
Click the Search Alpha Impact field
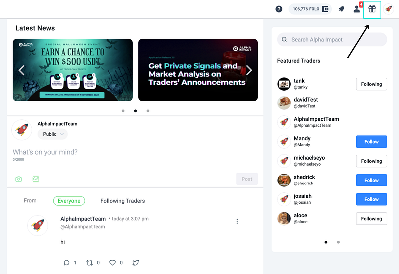[332, 40]
